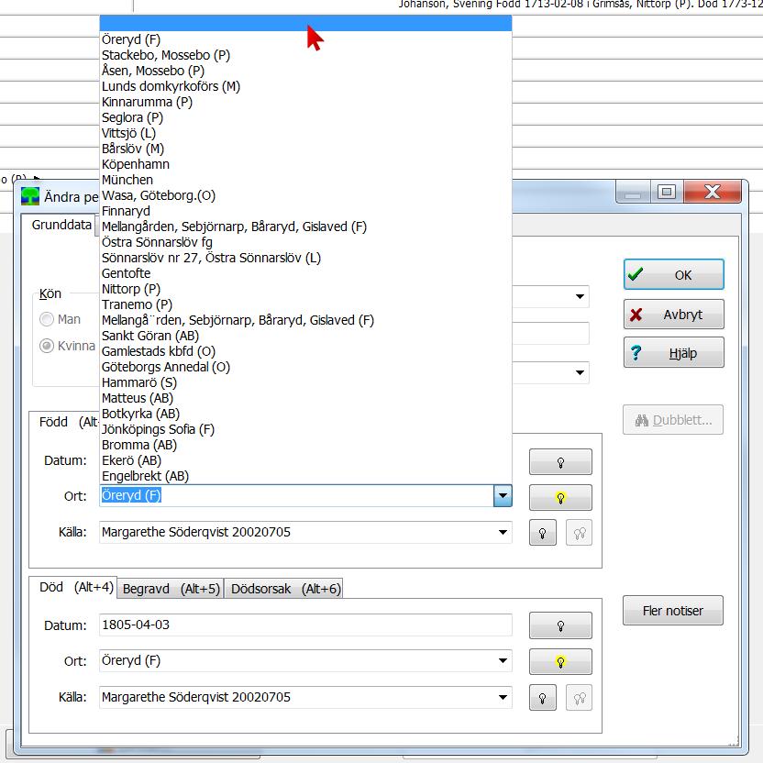Choose Köpenhamn from the list
The height and width of the screenshot is (763, 763).
tap(305, 164)
